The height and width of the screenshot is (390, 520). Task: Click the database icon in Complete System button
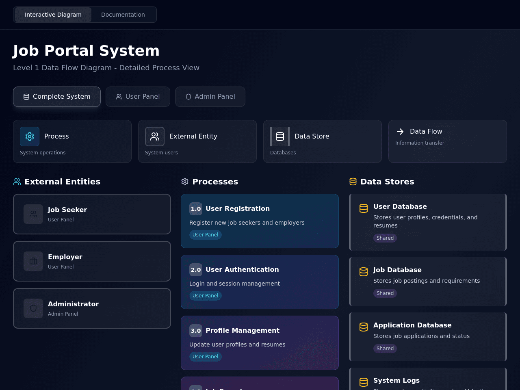(26, 97)
